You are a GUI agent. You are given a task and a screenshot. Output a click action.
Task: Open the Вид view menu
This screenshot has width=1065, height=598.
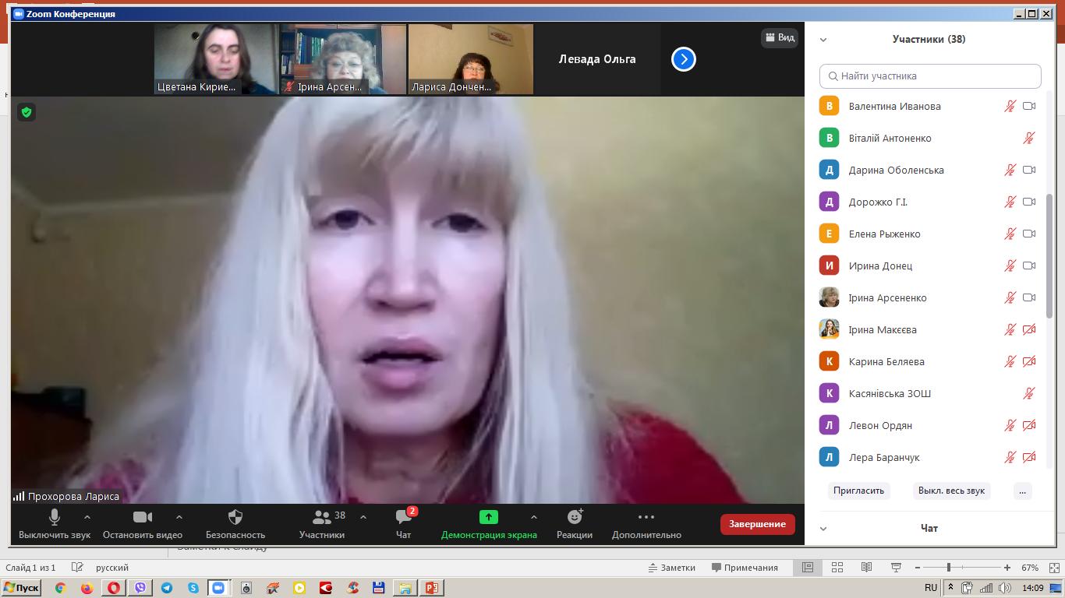pyautogui.click(x=779, y=37)
